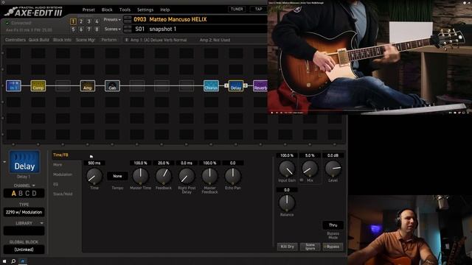
Task: Click the Mix knob
Action: (x=310, y=169)
